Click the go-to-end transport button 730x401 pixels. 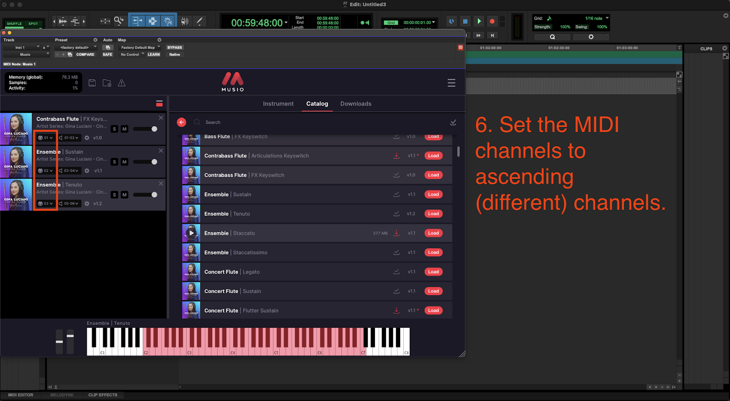492,35
